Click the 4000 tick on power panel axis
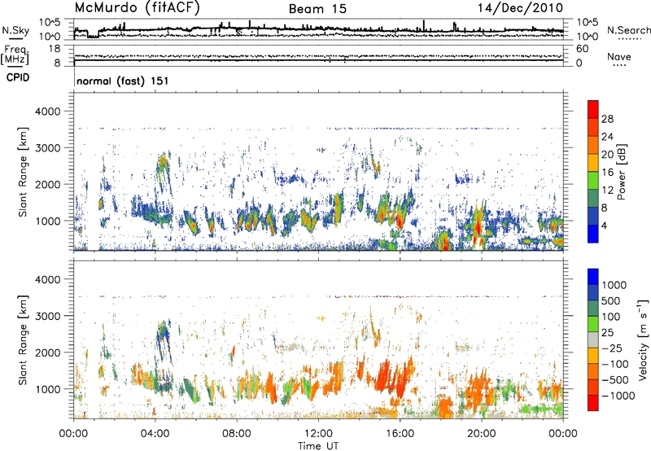The height and width of the screenshot is (451, 651). point(48,112)
